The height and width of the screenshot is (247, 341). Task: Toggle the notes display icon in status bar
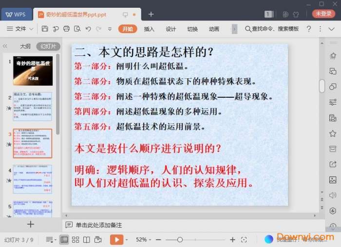coord(51,240)
